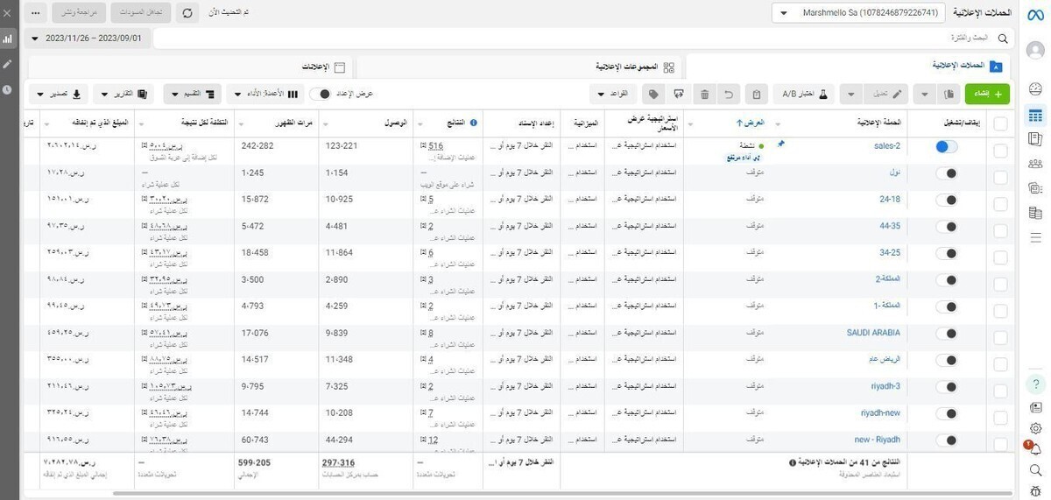Enable the SAUDI ARABIA campaign toggle

946,333
